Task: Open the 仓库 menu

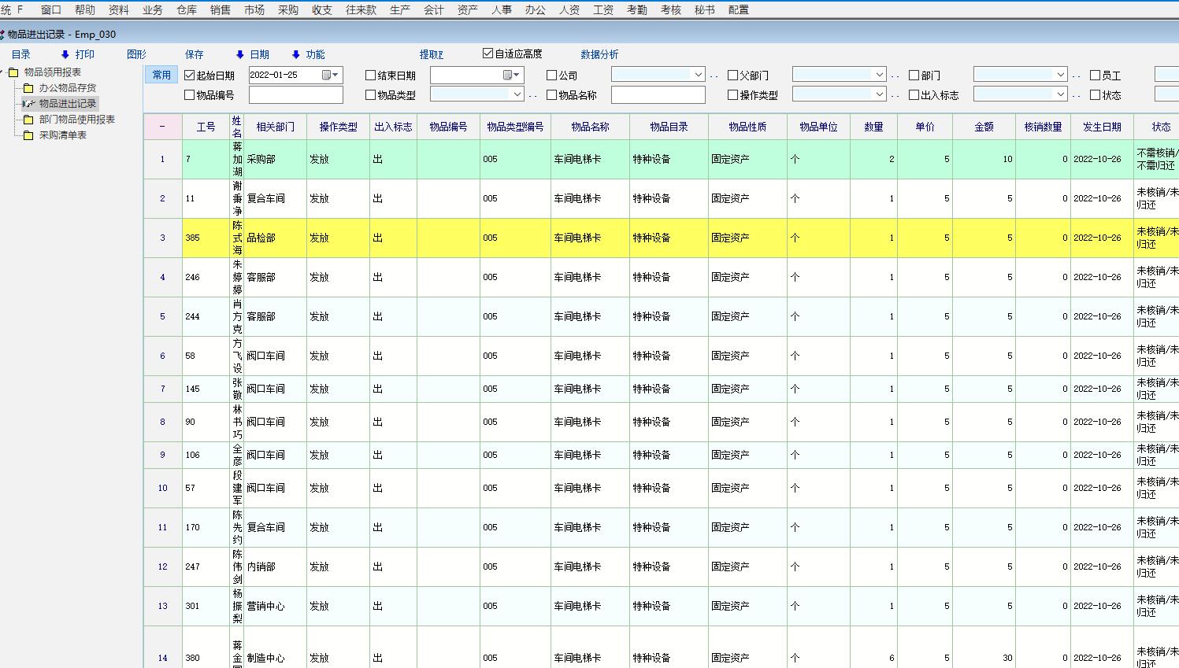Action: click(x=187, y=9)
